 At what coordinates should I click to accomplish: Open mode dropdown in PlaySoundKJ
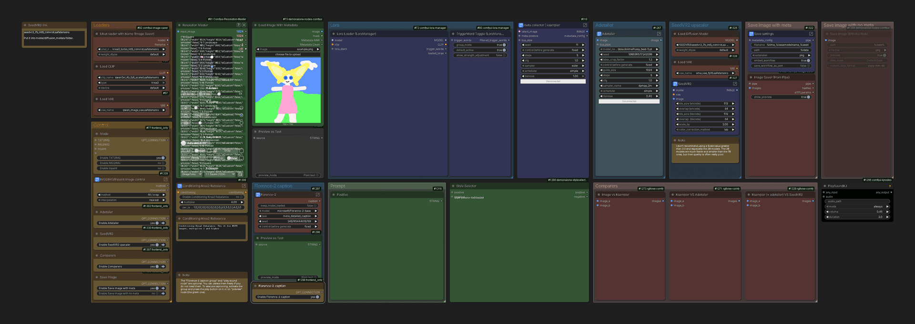[857, 207]
